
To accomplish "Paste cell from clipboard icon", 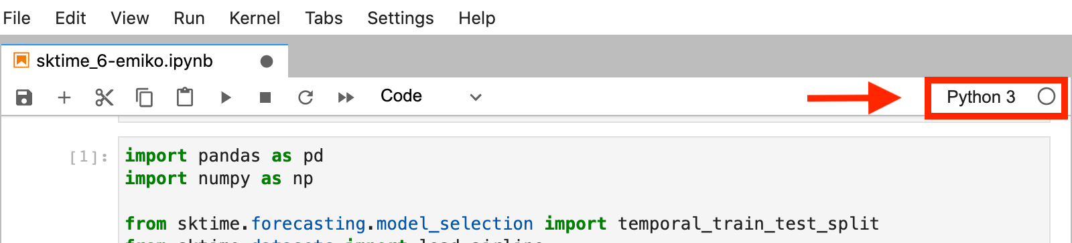I will pos(185,97).
